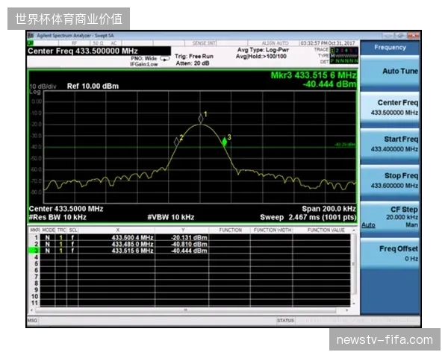Image resolution: width=448 pixels, height=358 pixels.
Task: Set CF Step mode to Auto
Action: (x=368, y=225)
